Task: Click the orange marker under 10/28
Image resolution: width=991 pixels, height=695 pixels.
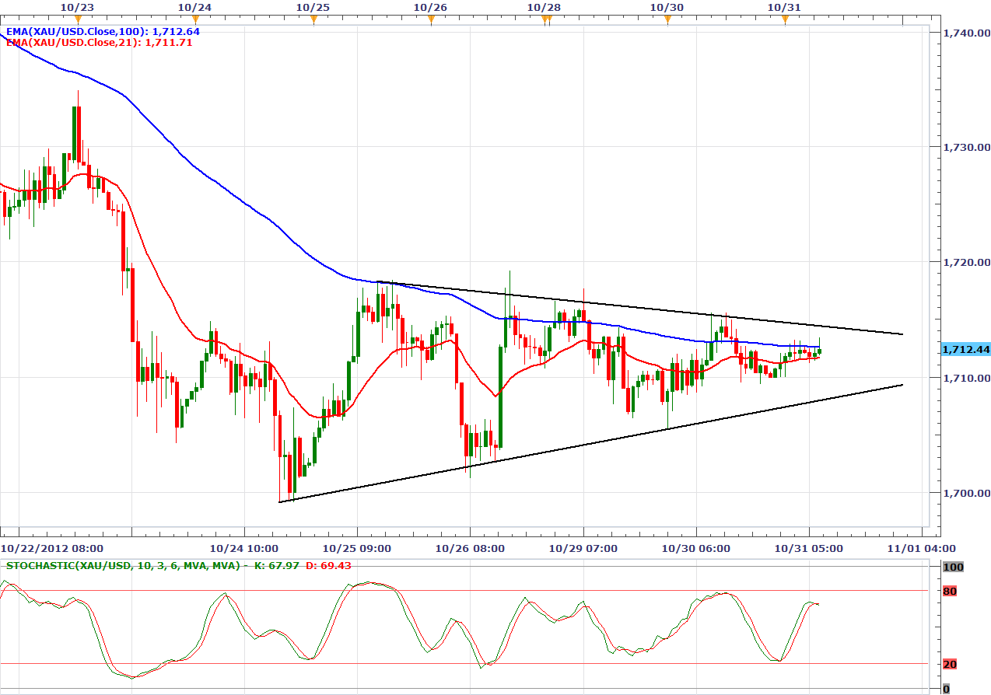Action: pyautogui.click(x=545, y=19)
